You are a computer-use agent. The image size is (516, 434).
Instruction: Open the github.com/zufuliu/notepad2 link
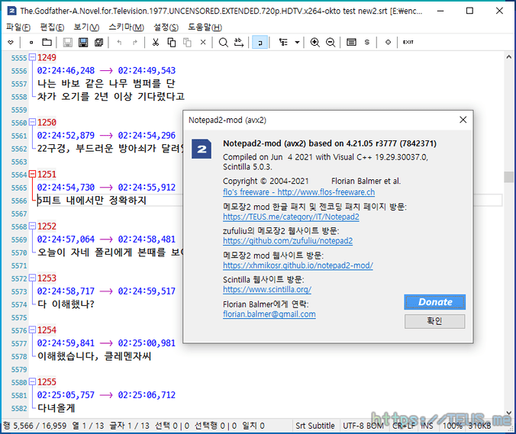pos(288,241)
